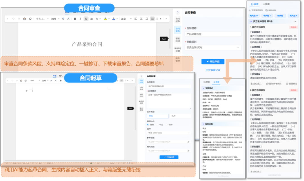
Task: Click the 合同名称 input field
Action: pos(213,34)
